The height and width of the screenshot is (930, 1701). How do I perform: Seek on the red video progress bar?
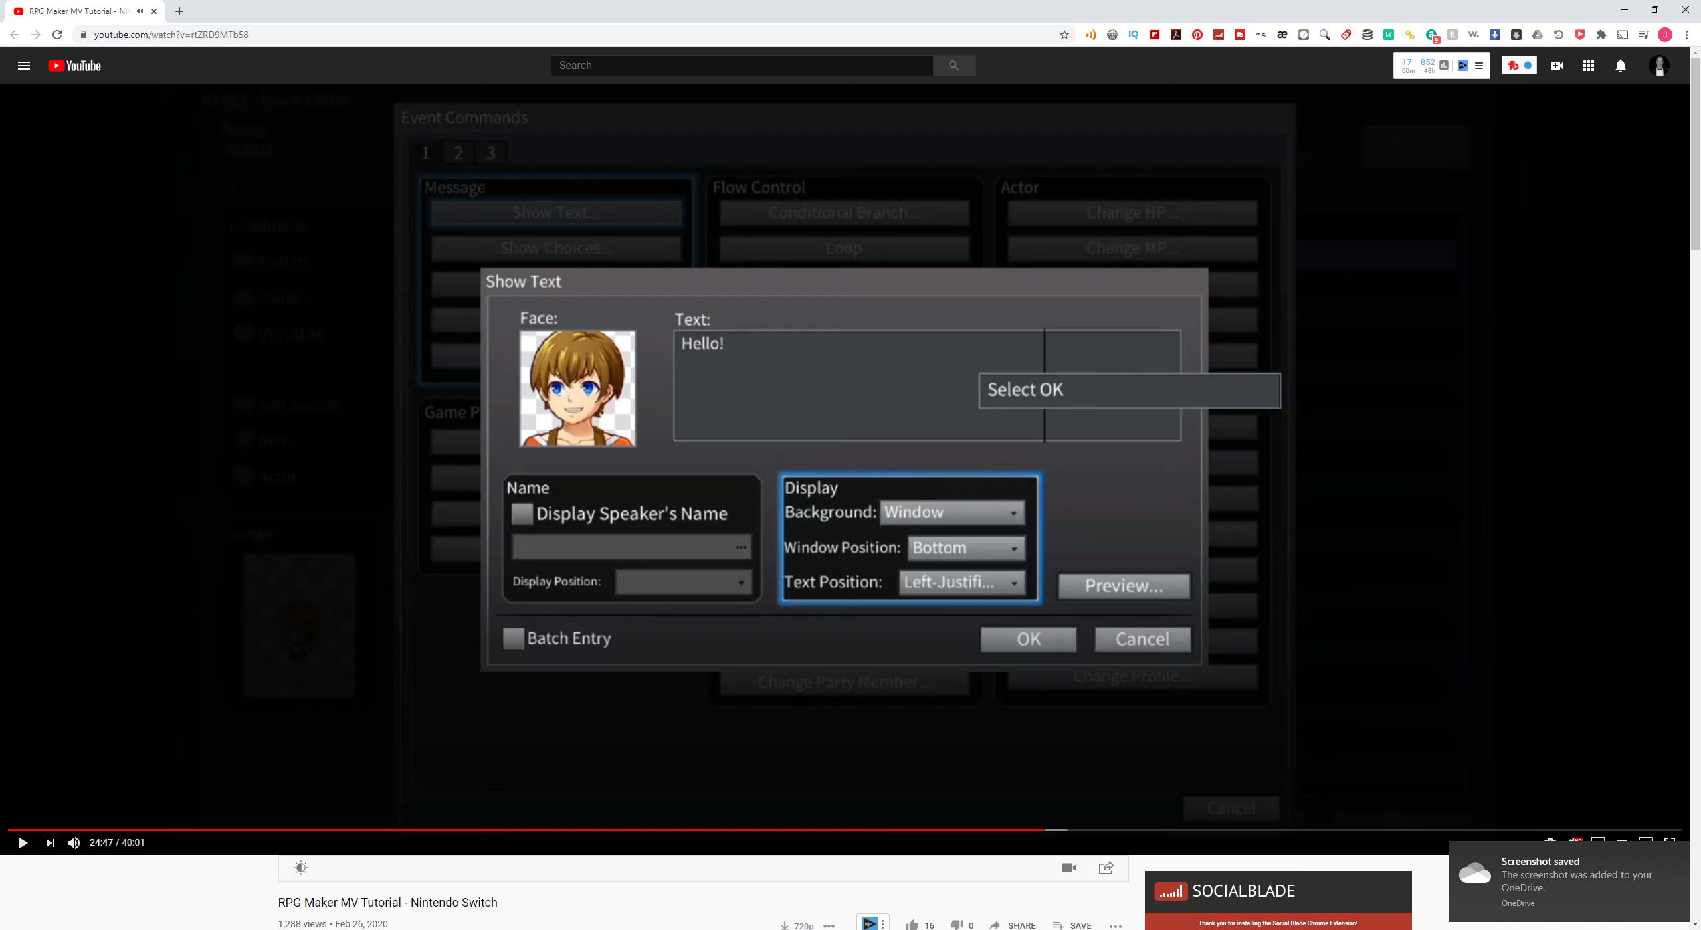[x=525, y=830]
